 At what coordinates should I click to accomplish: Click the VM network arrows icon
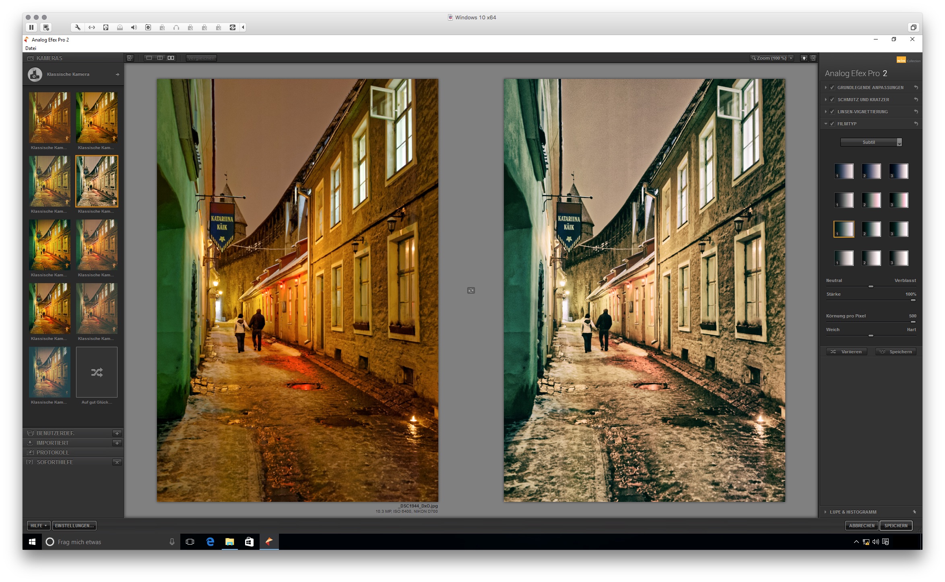(x=92, y=27)
